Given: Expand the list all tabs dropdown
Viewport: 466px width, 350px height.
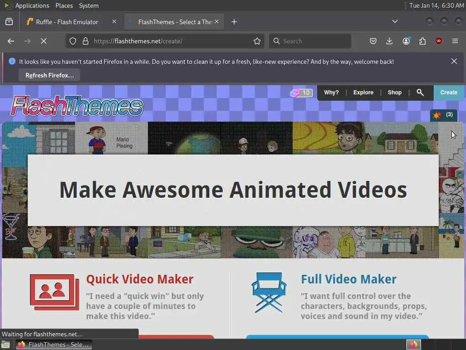Looking at the screenshot, I should 395,21.
